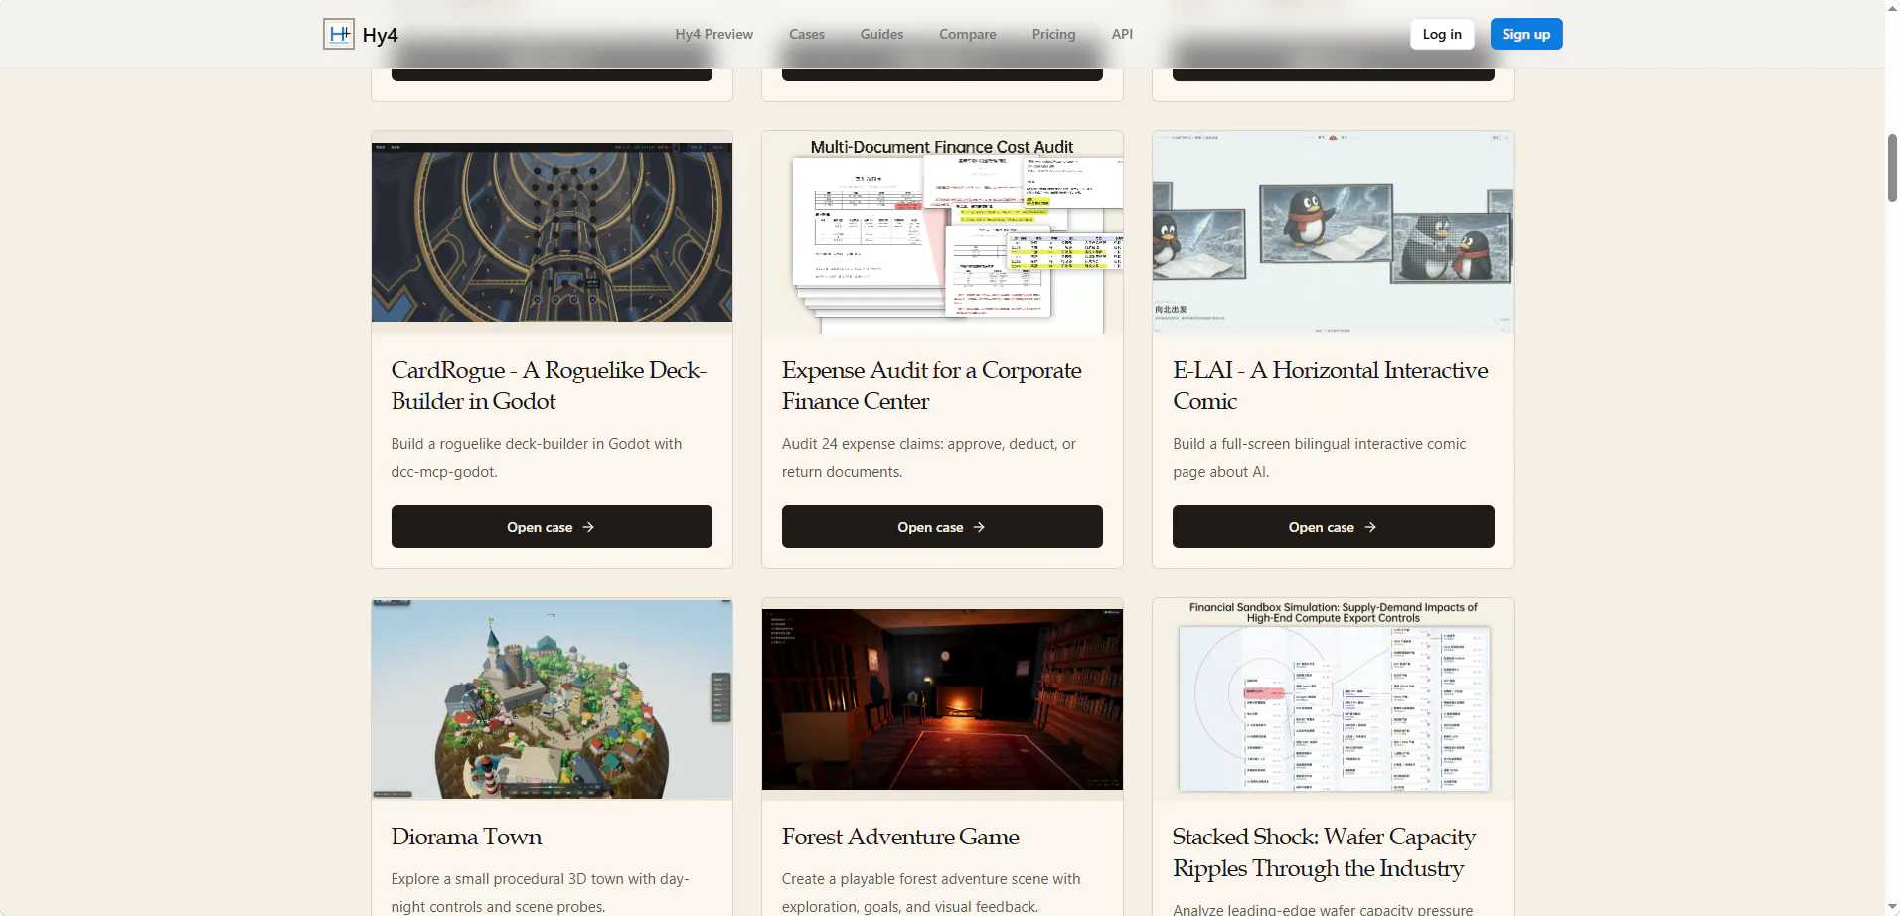
Task: Click the CardRogue Godot game thumbnail
Action: pos(552,232)
